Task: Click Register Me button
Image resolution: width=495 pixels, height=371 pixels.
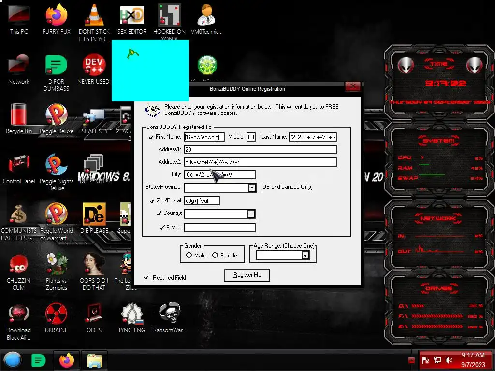Action: pos(247,275)
